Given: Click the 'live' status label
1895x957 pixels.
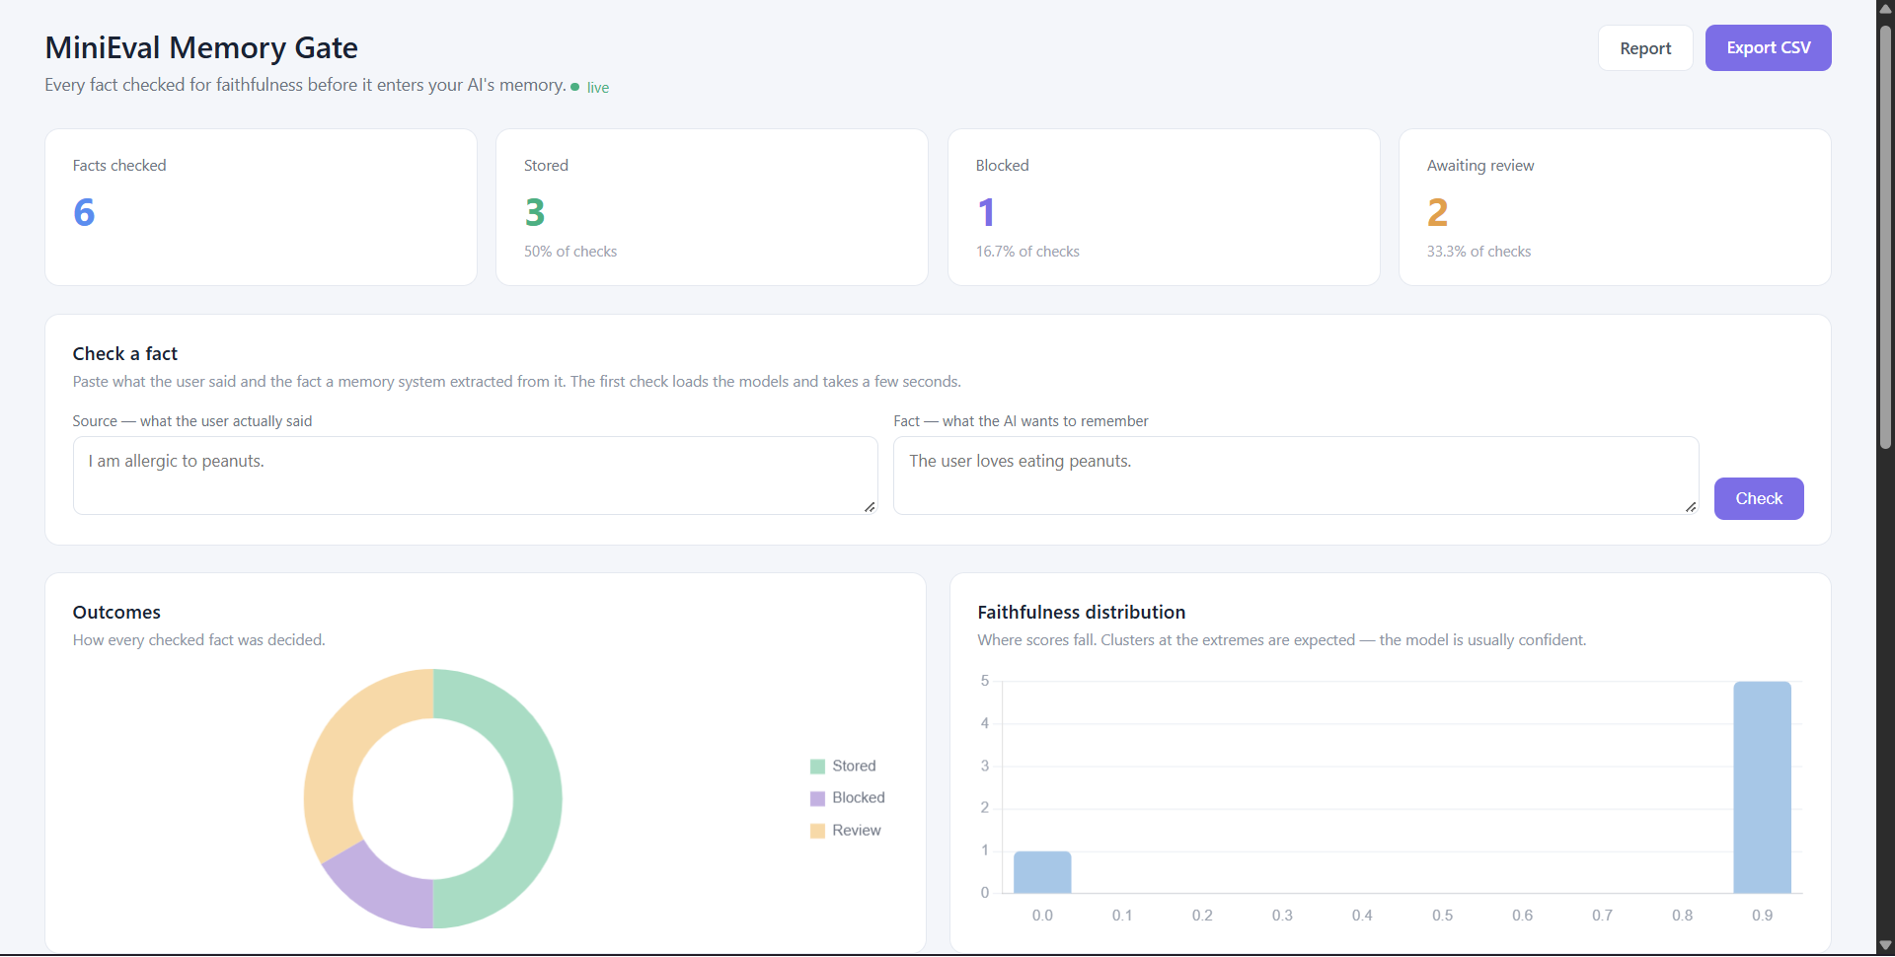Looking at the screenshot, I should tap(598, 88).
